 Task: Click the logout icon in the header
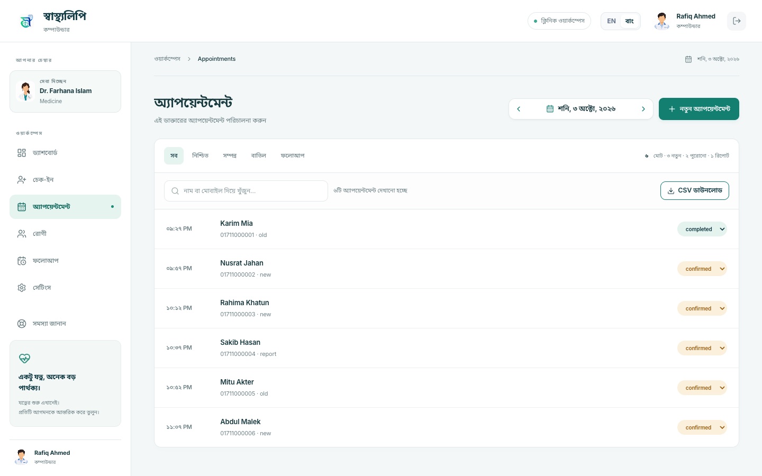[x=737, y=21]
